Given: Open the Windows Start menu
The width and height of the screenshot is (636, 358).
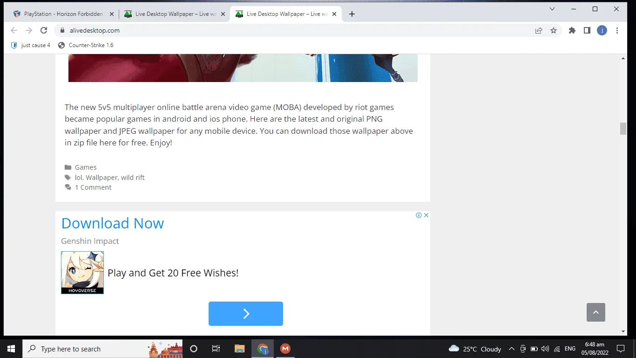Looking at the screenshot, I should click(x=11, y=349).
